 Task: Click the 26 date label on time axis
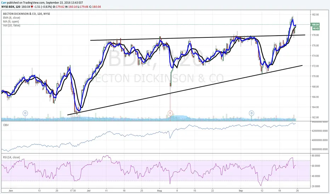(297, 190)
